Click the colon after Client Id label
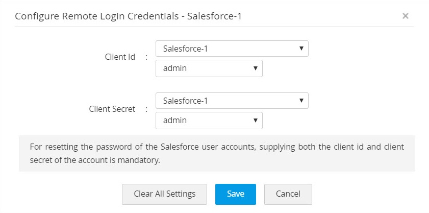The height and width of the screenshot is (213, 429). 146,57
